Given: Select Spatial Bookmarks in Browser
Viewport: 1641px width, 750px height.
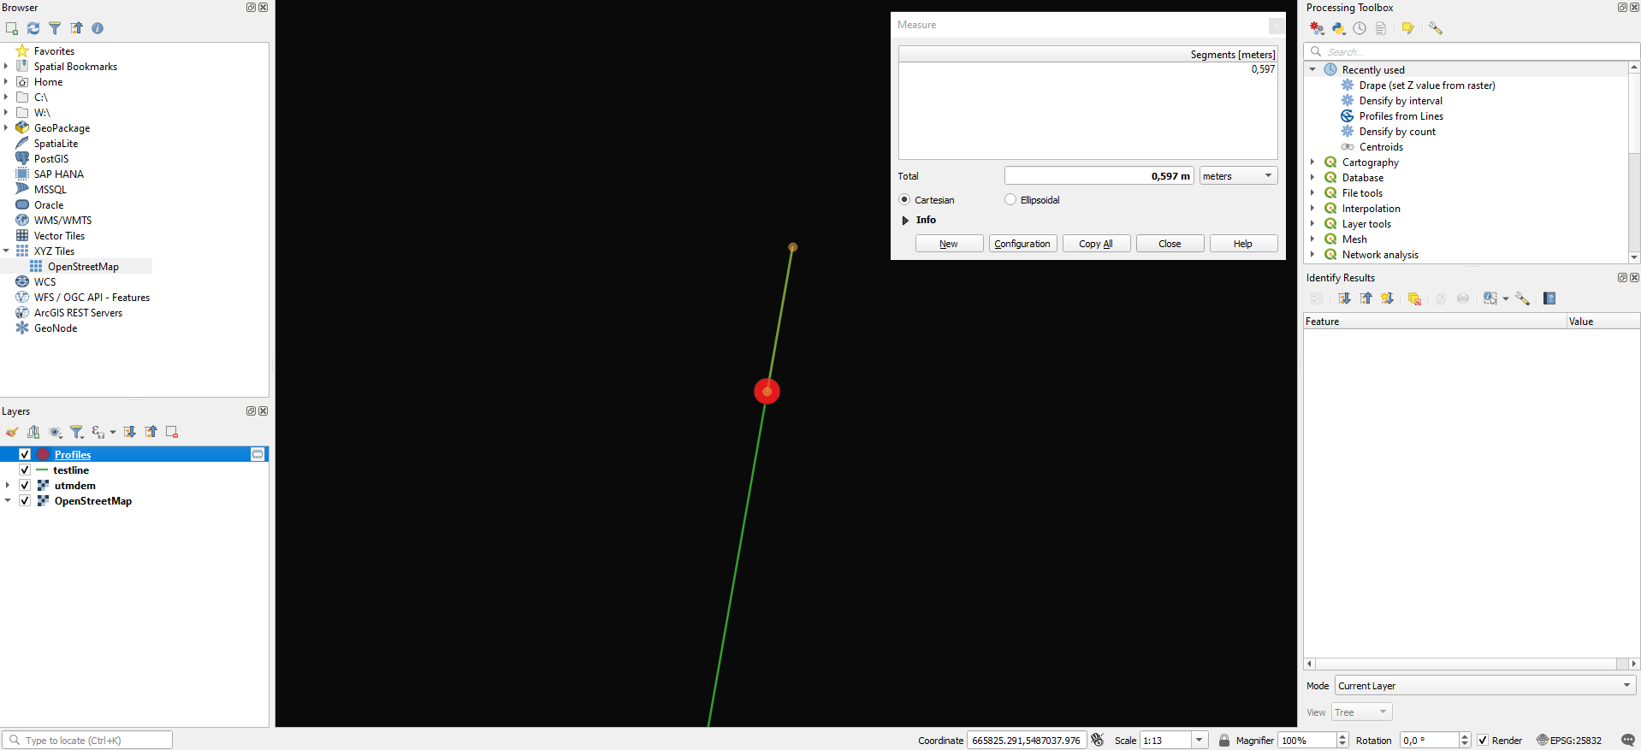Looking at the screenshot, I should point(75,66).
